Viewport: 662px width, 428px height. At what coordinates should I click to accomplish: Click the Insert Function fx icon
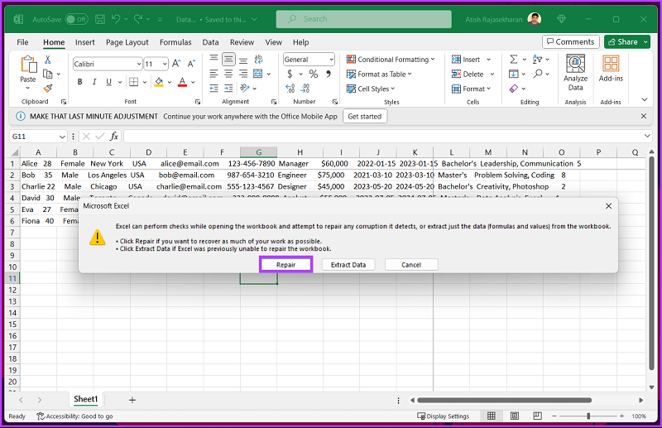pyautogui.click(x=114, y=136)
